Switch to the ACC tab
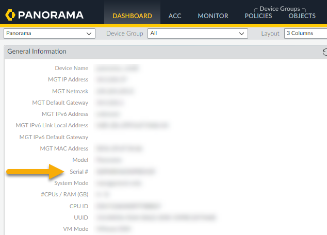 [175, 16]
